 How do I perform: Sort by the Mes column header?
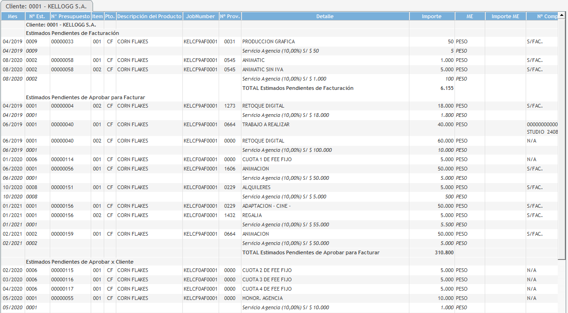tap(13, 16)
